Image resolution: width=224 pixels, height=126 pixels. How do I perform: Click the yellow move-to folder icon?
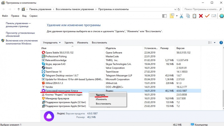click(172, 16)
